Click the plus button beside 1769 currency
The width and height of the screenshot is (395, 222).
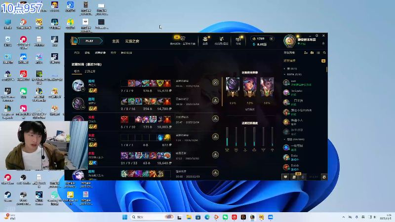[x=271, y=39]
